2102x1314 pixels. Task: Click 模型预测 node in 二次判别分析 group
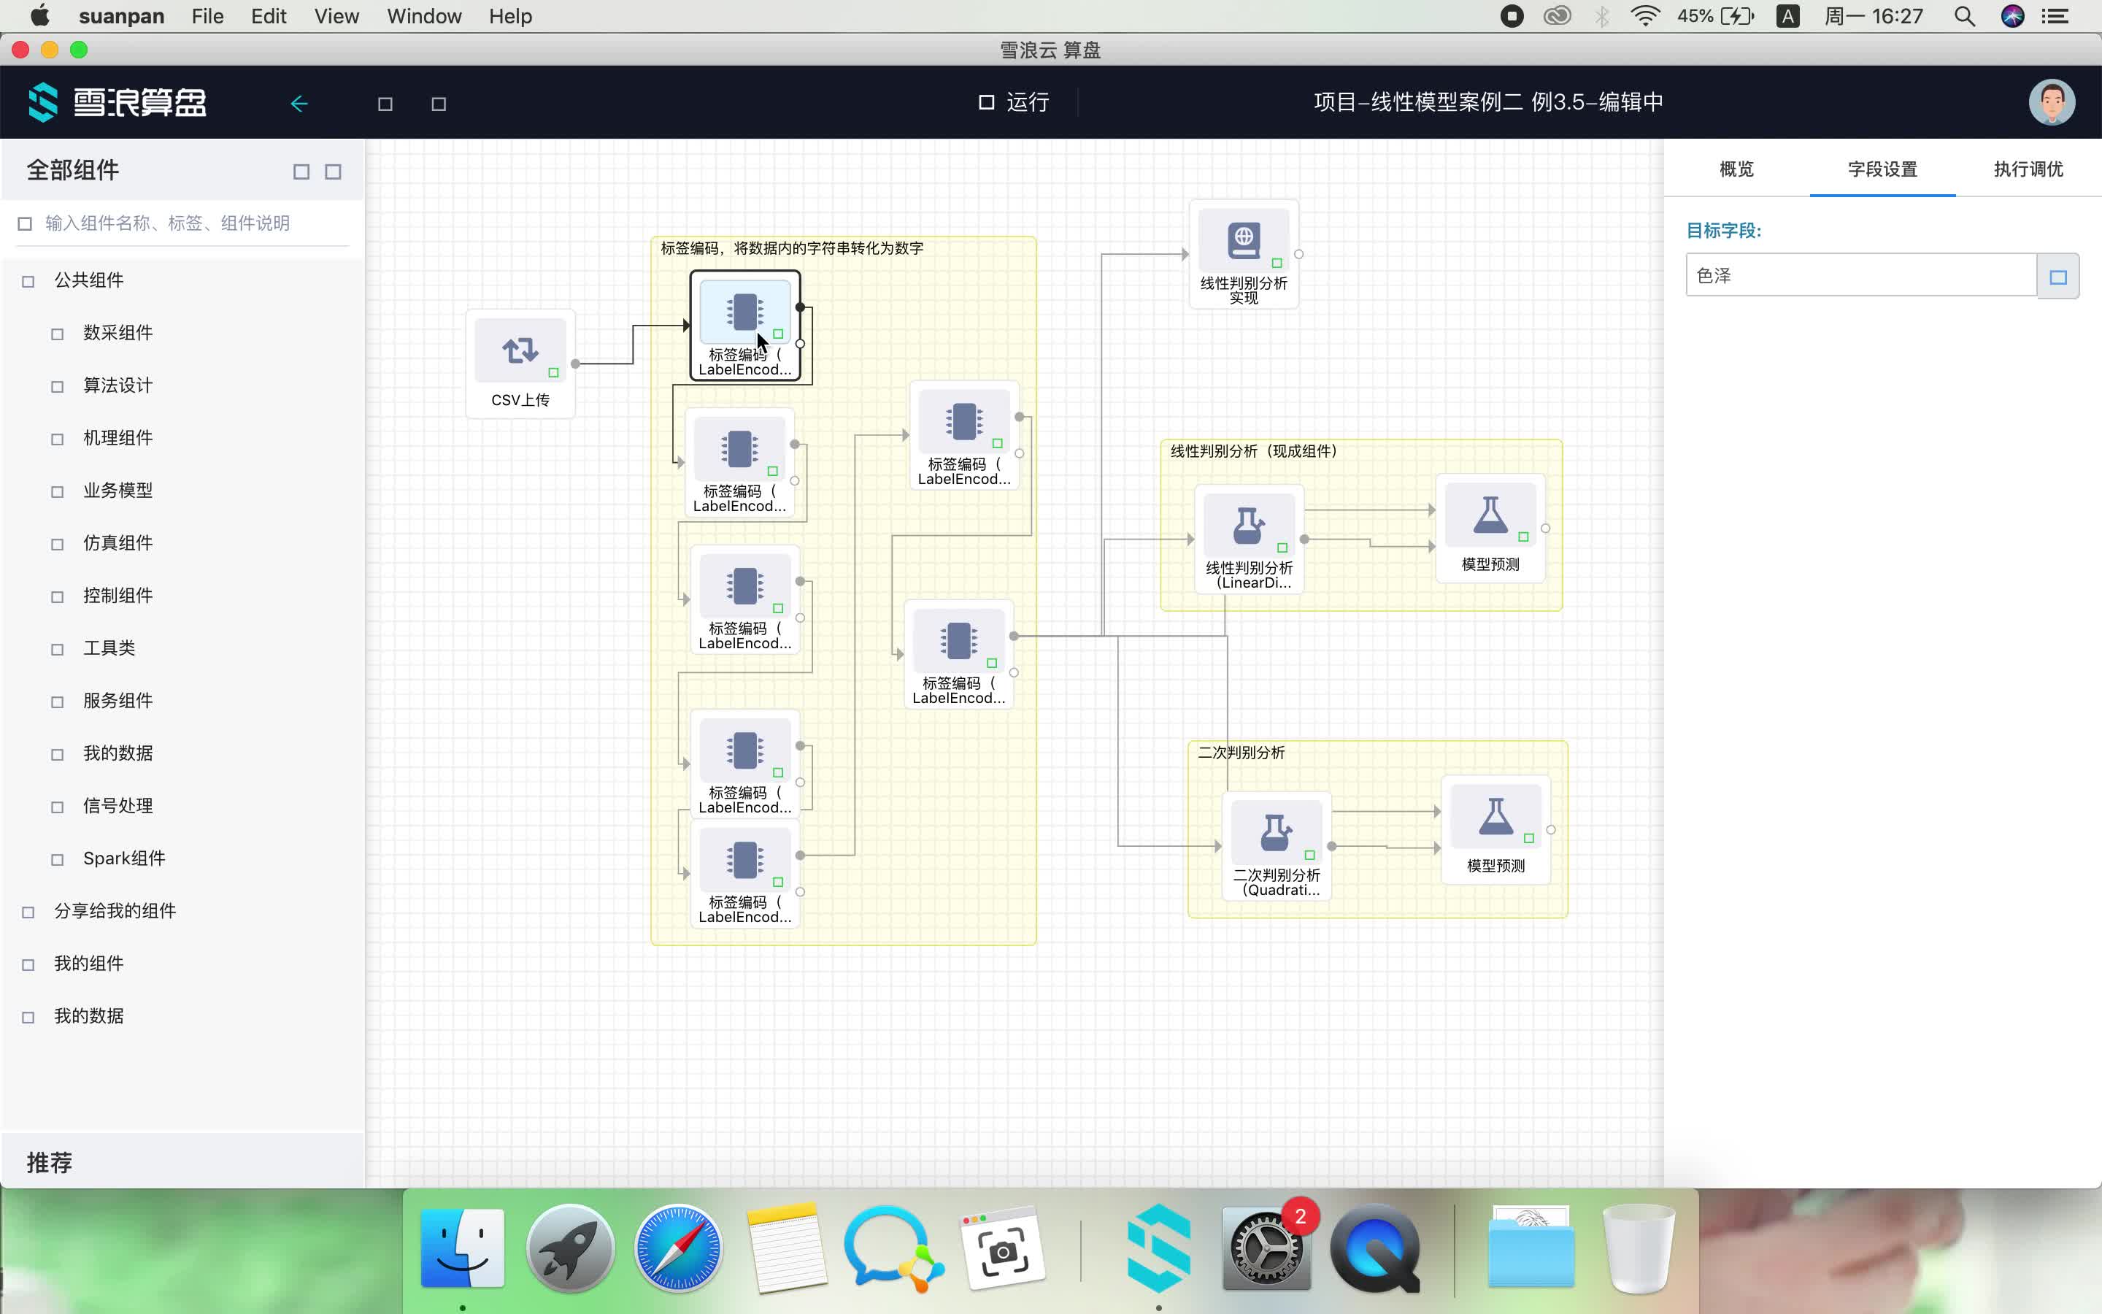pos(1495,818)
